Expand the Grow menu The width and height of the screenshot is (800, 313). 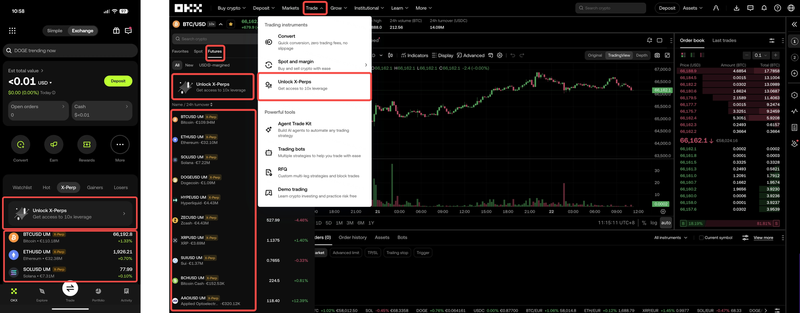(339, 8)
